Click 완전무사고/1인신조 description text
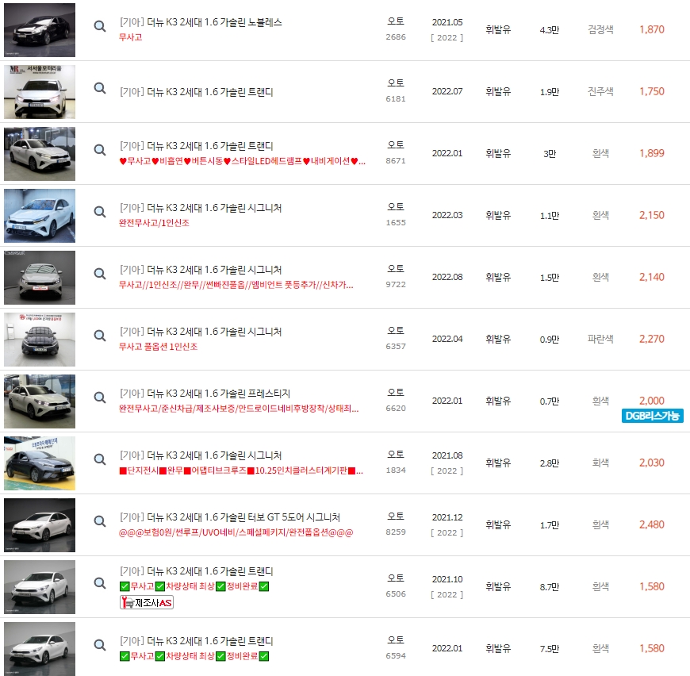Viewport: 690px width, 676px height. (154, 223)
